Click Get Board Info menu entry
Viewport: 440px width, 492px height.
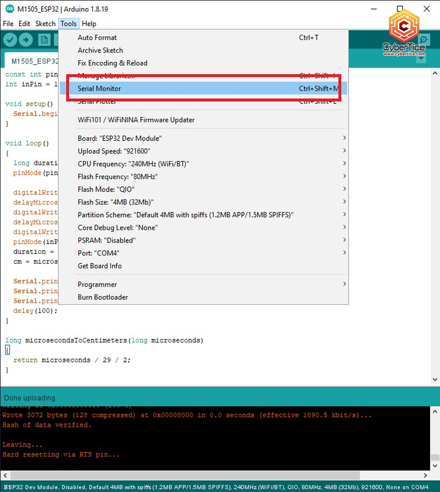(x=100, y=266)
